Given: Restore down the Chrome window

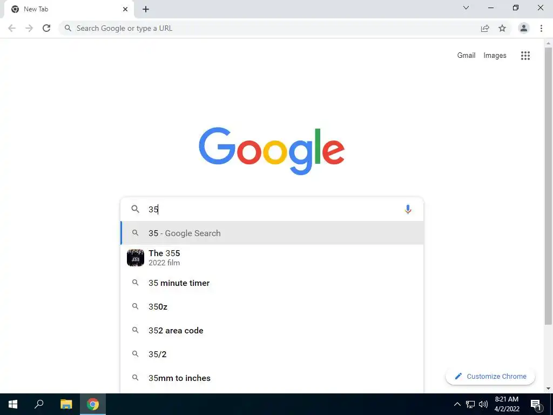Looking at the screenshot, I should click(x=516, y=8).
